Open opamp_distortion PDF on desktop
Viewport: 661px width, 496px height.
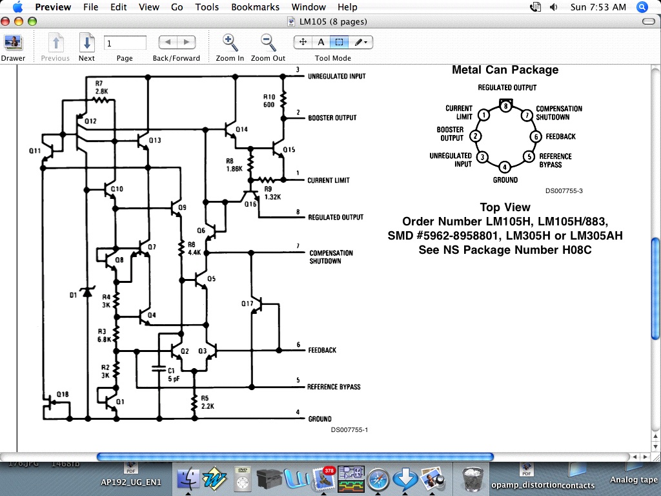pos(526,477)
